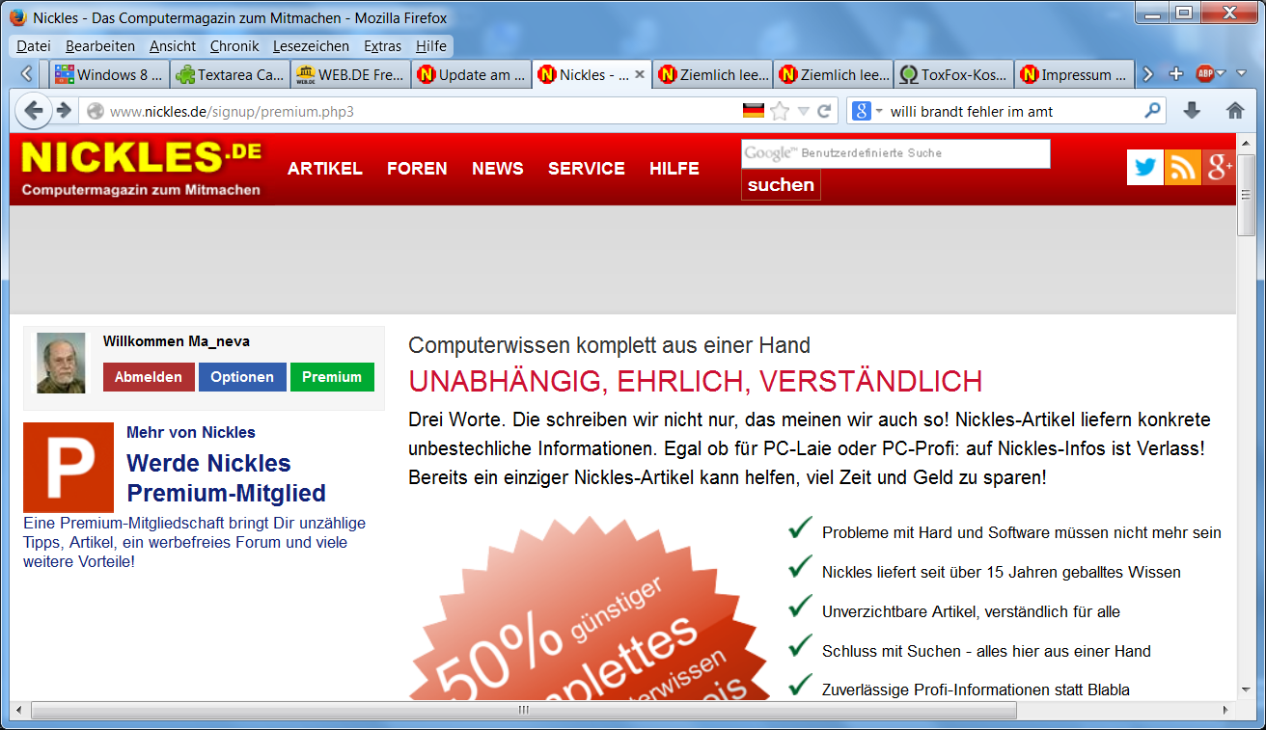
Task: Switch to the WEB.DE Fre... tab
Action: coord(350,74)
